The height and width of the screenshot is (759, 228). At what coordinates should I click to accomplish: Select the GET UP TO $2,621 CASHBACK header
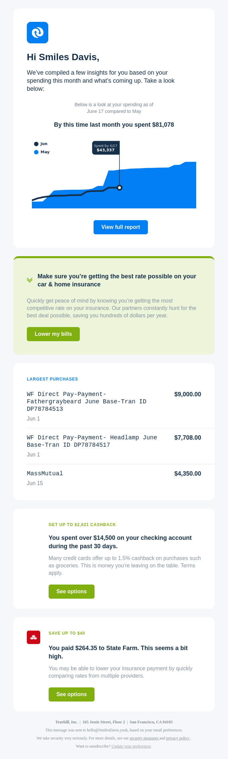[x=82, y=524]
